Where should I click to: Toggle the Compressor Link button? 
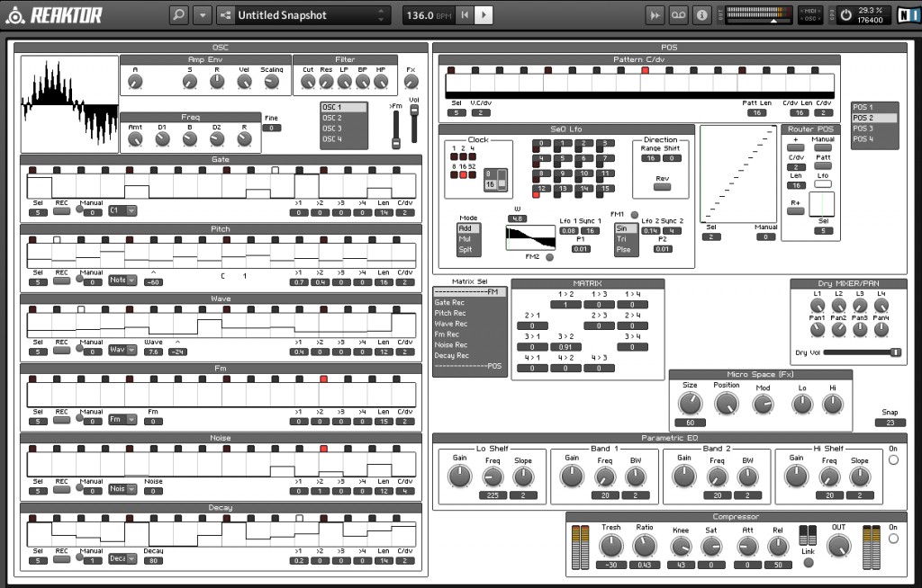pos(809,563)
